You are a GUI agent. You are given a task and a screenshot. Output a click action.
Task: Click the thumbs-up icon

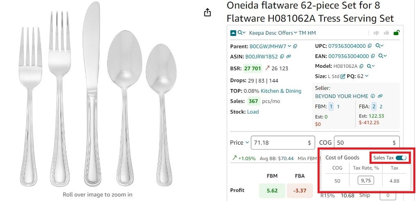tap(386, 33)
